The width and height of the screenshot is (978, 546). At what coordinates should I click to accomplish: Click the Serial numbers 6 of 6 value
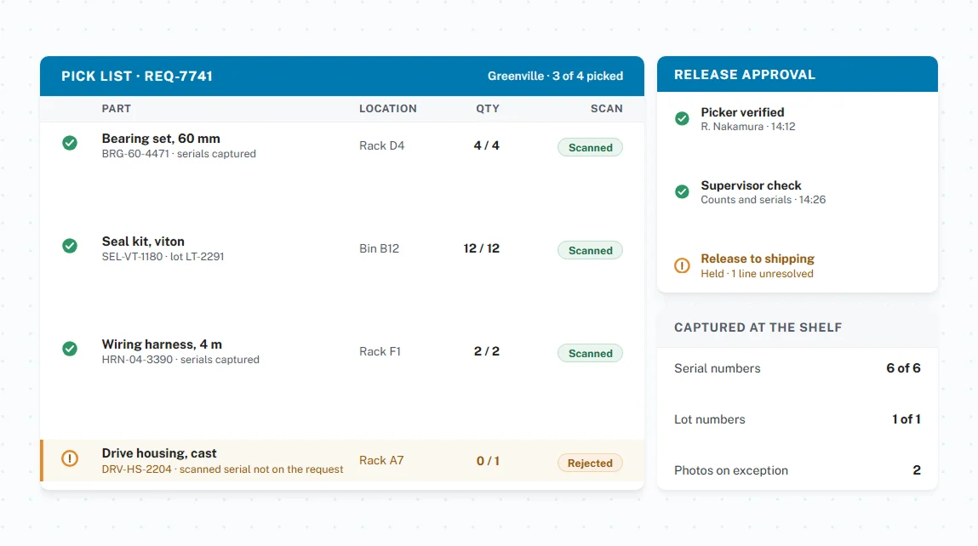(903, 368)
